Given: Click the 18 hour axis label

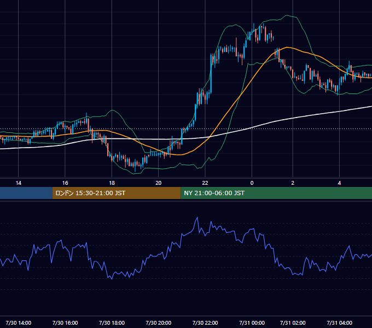Looking at the screenshot, I should click(112, 183).
